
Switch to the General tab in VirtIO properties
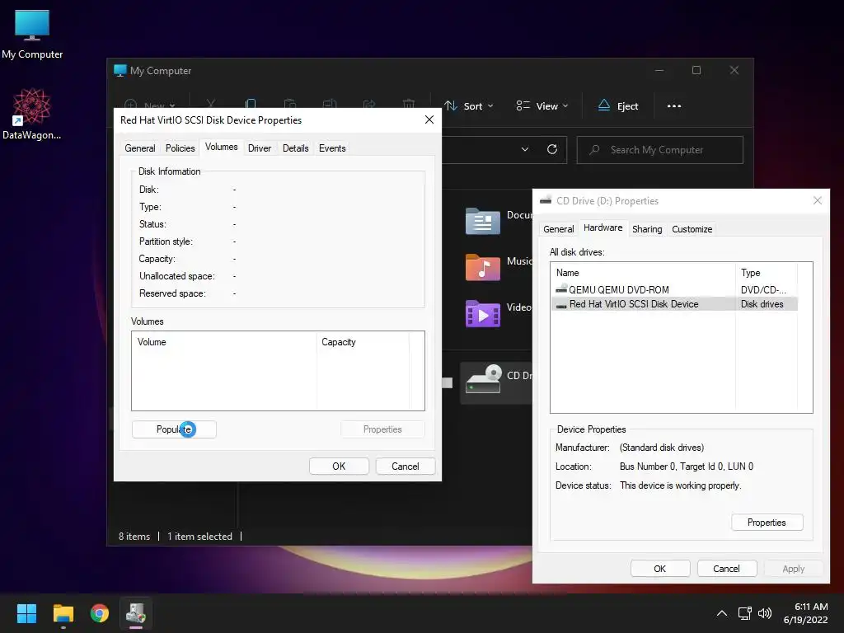click(x=140, y=148)
